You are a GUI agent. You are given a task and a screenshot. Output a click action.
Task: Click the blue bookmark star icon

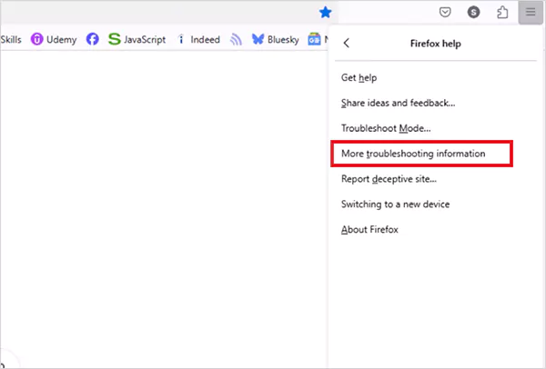tap(325, 13)
